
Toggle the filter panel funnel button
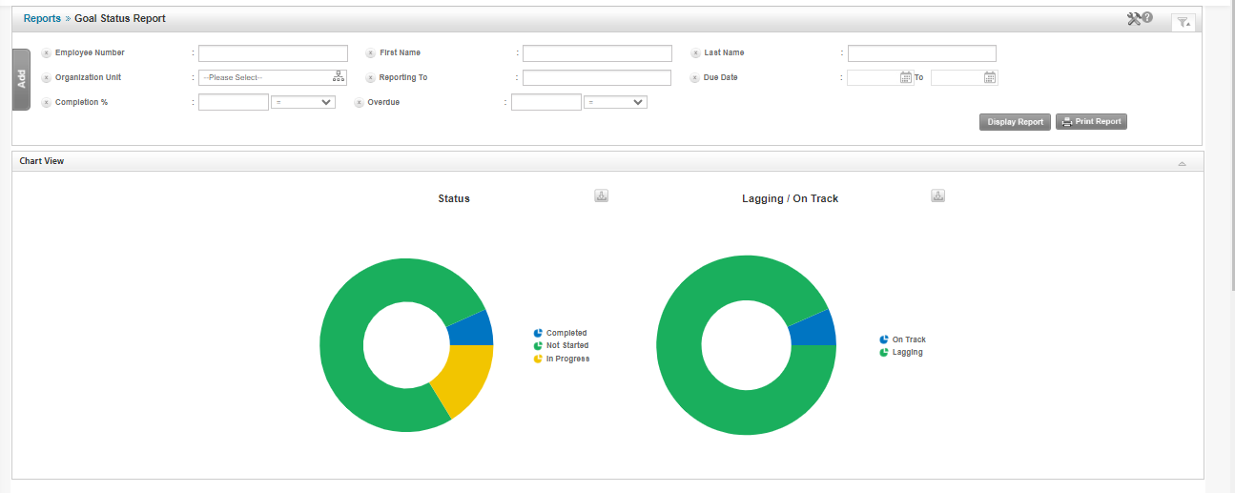tap(1184, 22)
